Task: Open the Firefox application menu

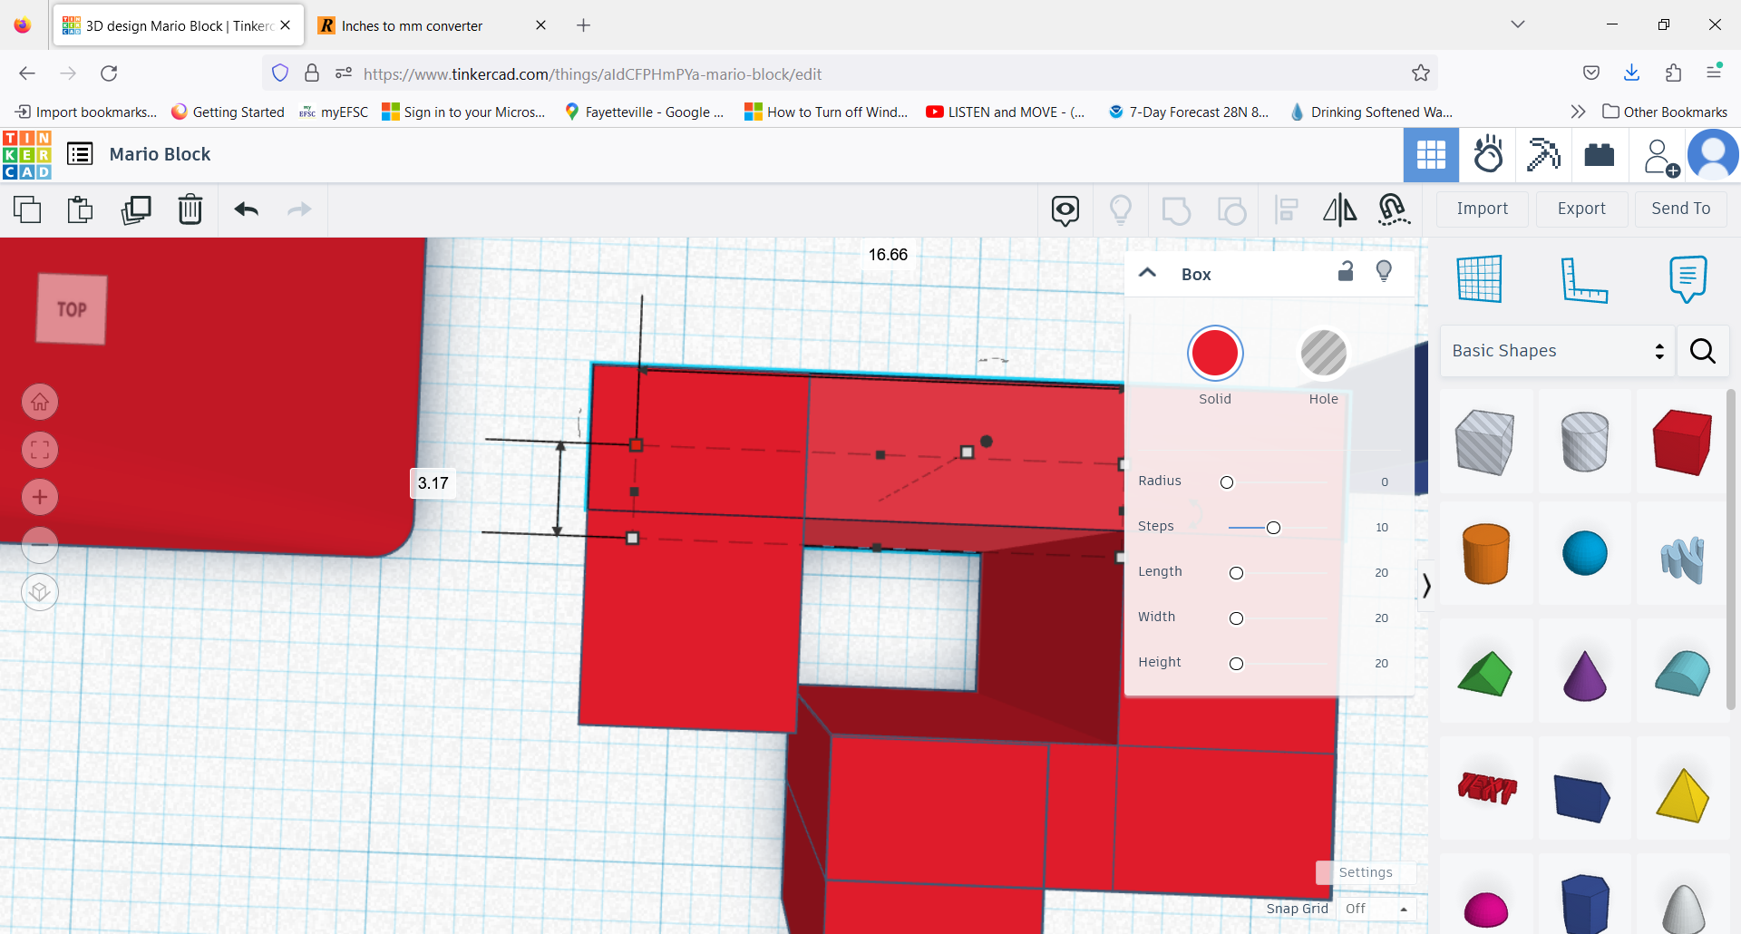Action: pos(1716,73)
